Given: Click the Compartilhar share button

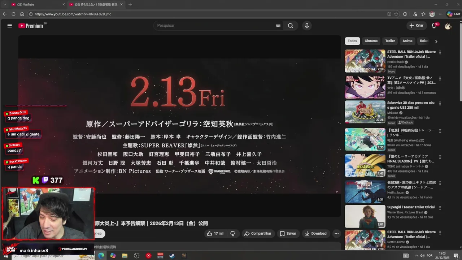Looking at the screenshot, I should pyautogui.click(x=258, y=234).
